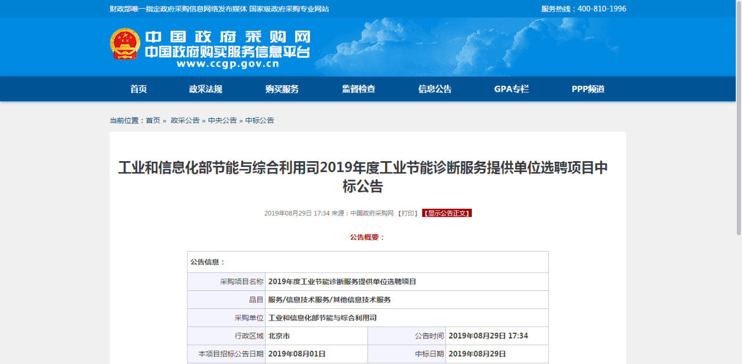Open the 监督检查 menu item
Viewport: 742px width, 364px height.
coord(359,89)
